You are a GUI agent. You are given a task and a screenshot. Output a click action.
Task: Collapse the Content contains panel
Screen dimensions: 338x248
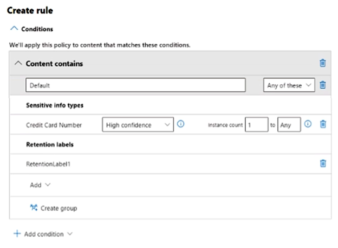point(18,63)
